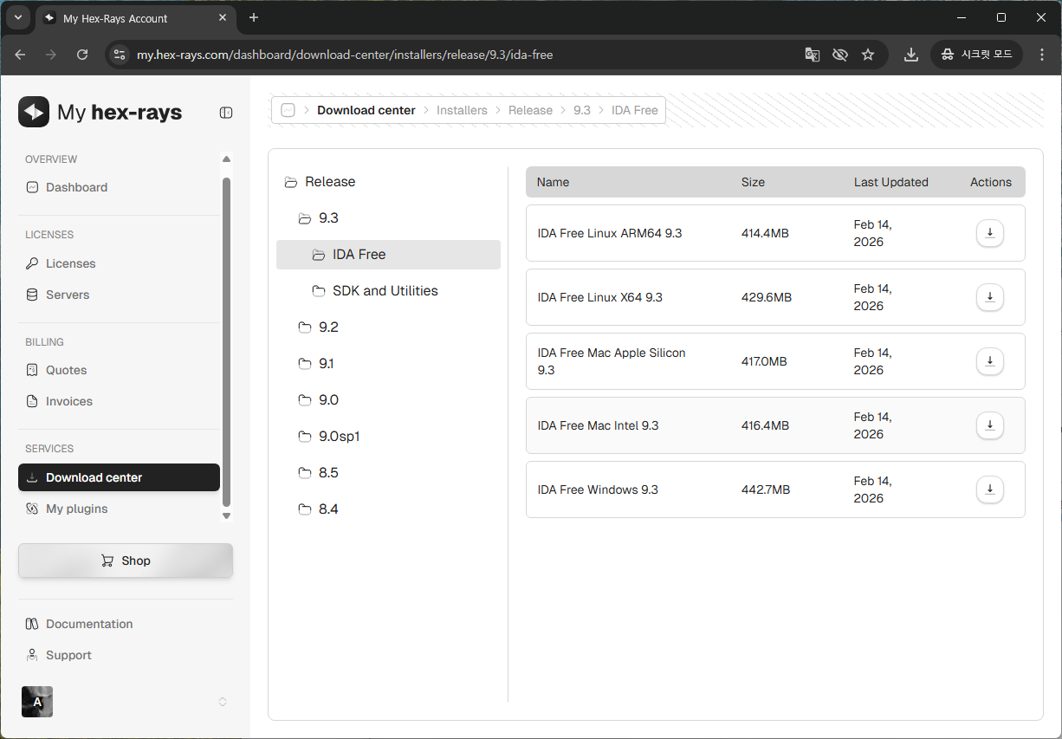
Task: Click the translate page icon
Action: pos(812,55)
